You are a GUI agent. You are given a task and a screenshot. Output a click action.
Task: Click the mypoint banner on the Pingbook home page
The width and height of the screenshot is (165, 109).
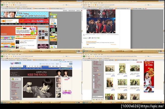pos(26,31)
